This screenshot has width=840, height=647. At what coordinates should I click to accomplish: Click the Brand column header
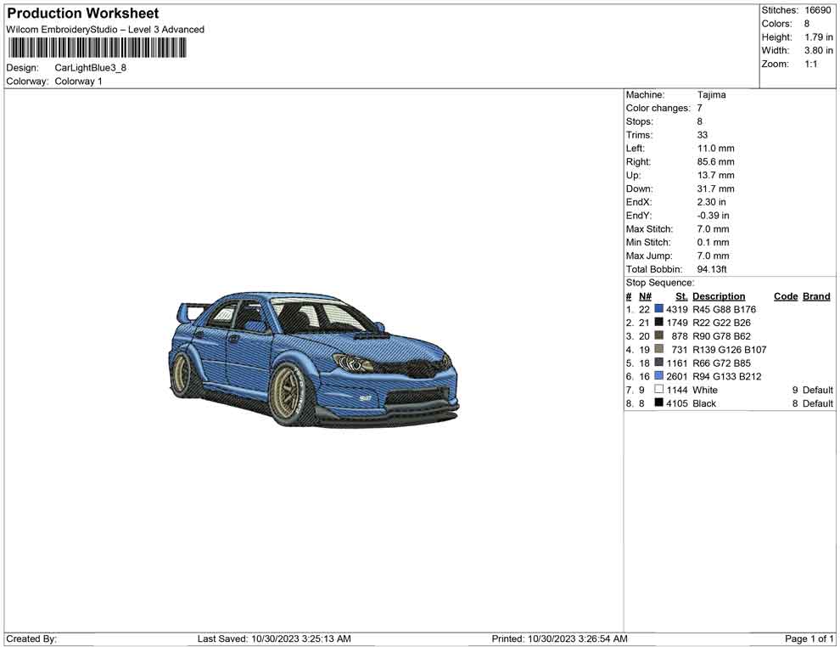click(815, 295)
